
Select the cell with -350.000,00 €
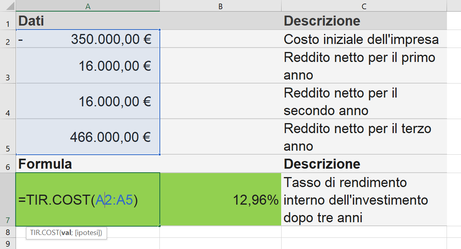coord(87,39)
